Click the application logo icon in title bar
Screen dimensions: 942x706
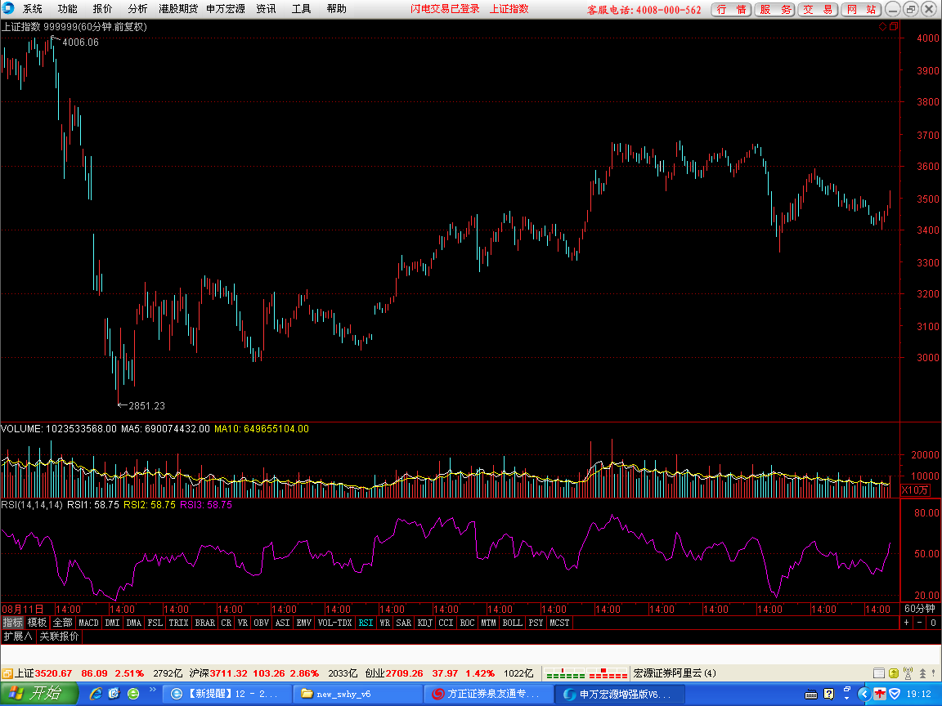(8, 8)
